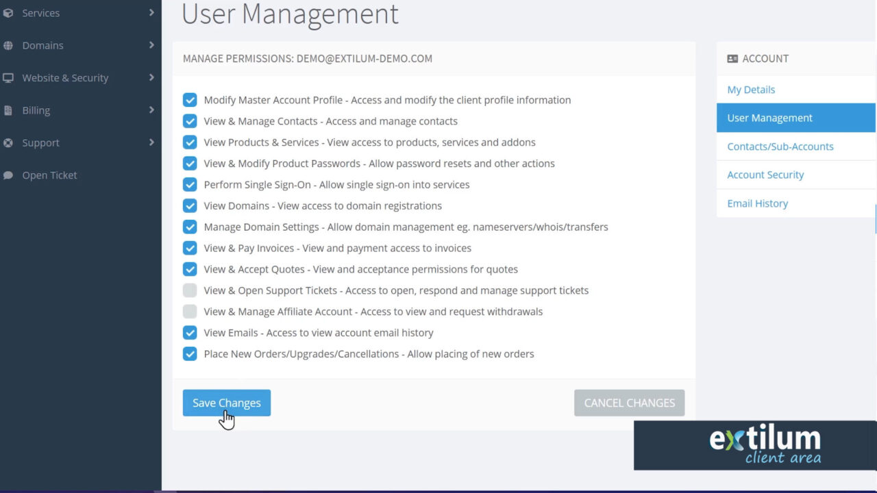Viewport: 877px width, 493px height.
Task: Expand the Services menu chevron
Action: (151, 12)
